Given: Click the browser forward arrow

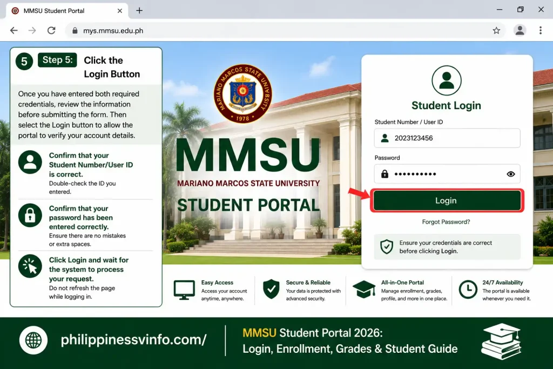Looking at the screenshot, I should [x=32, y=31].
